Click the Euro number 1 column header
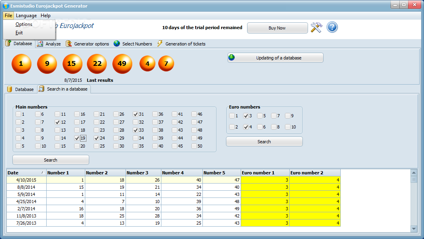The image size is (424, 239). coord(265,173)
